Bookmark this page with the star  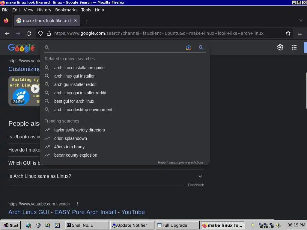point(288,33)
